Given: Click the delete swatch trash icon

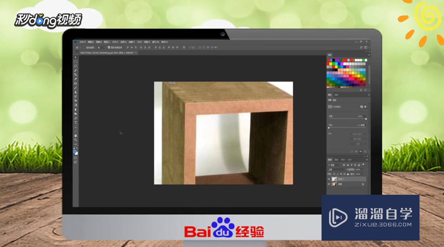Looking at the screenshot, I should click(365, 90).
